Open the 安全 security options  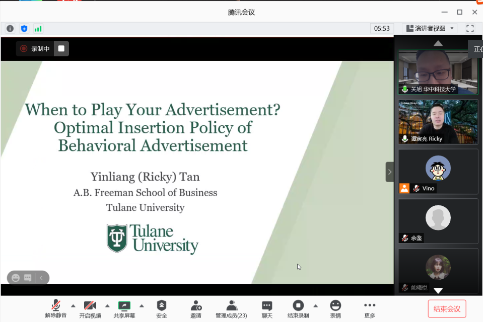[162, 309]
